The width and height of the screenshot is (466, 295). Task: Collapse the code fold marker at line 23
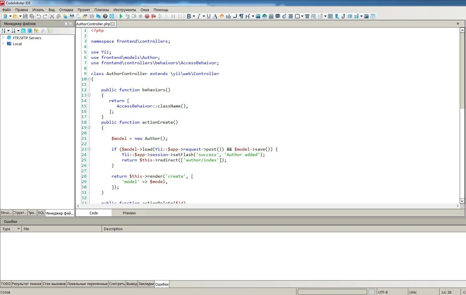[89, 149]
